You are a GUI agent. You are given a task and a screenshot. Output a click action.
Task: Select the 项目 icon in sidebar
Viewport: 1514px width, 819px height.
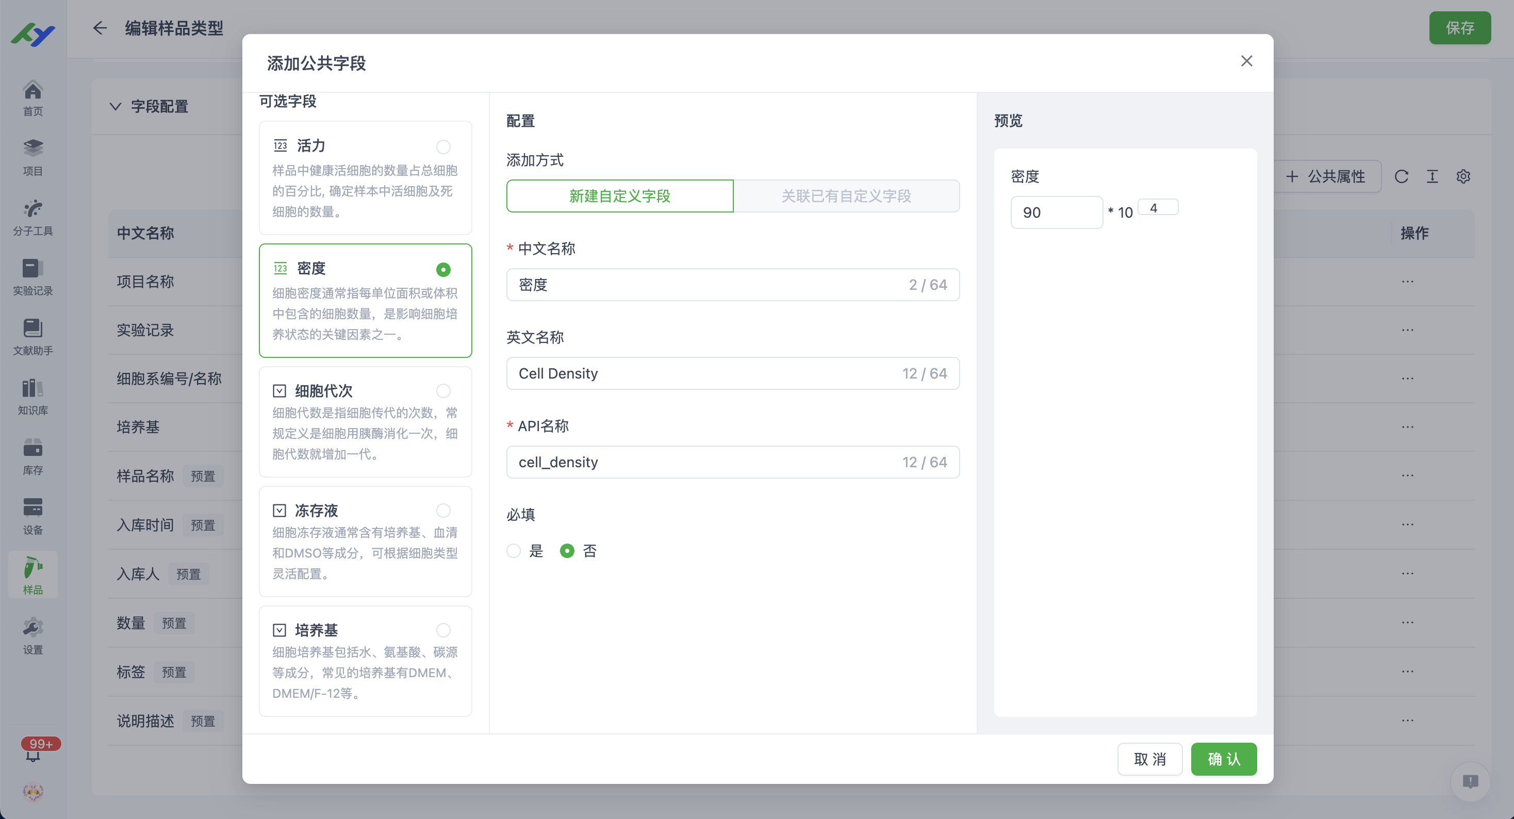(32, 156)
